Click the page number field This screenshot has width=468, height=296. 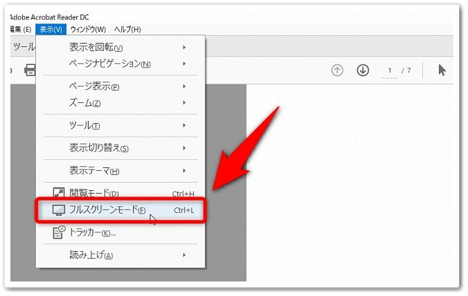point(390,71)
